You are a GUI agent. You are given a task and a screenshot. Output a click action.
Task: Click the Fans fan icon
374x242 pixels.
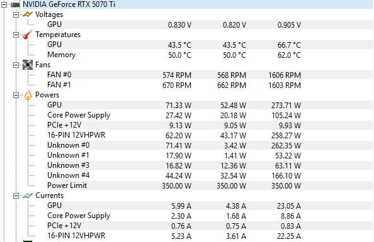[28, 65]
